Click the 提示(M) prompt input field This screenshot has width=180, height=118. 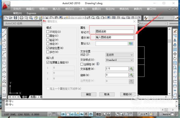click(114, 37)
